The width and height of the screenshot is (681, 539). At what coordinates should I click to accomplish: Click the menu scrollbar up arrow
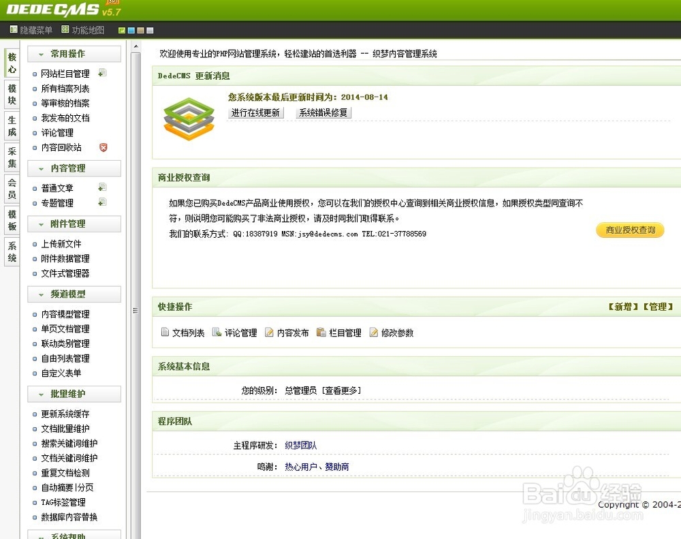(136, 46)
